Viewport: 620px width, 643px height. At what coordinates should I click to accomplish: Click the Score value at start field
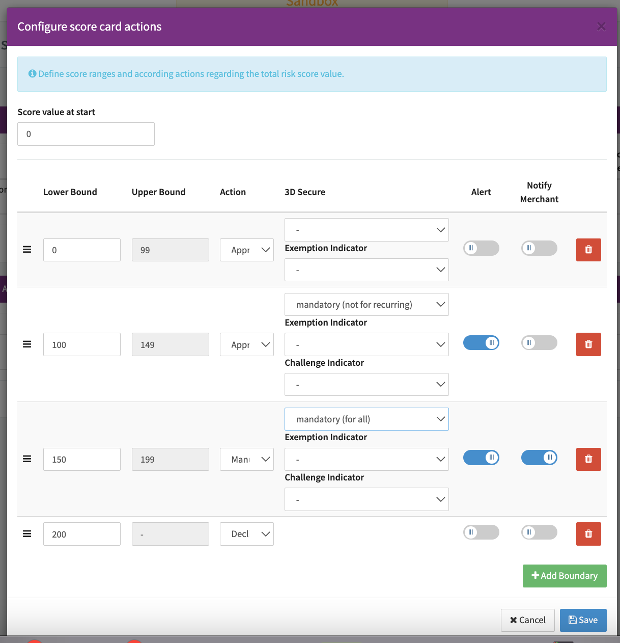86,134
